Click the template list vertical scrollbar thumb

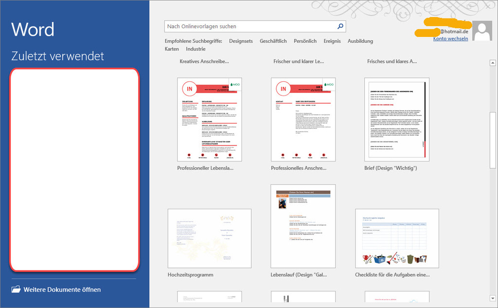point(493,140)
